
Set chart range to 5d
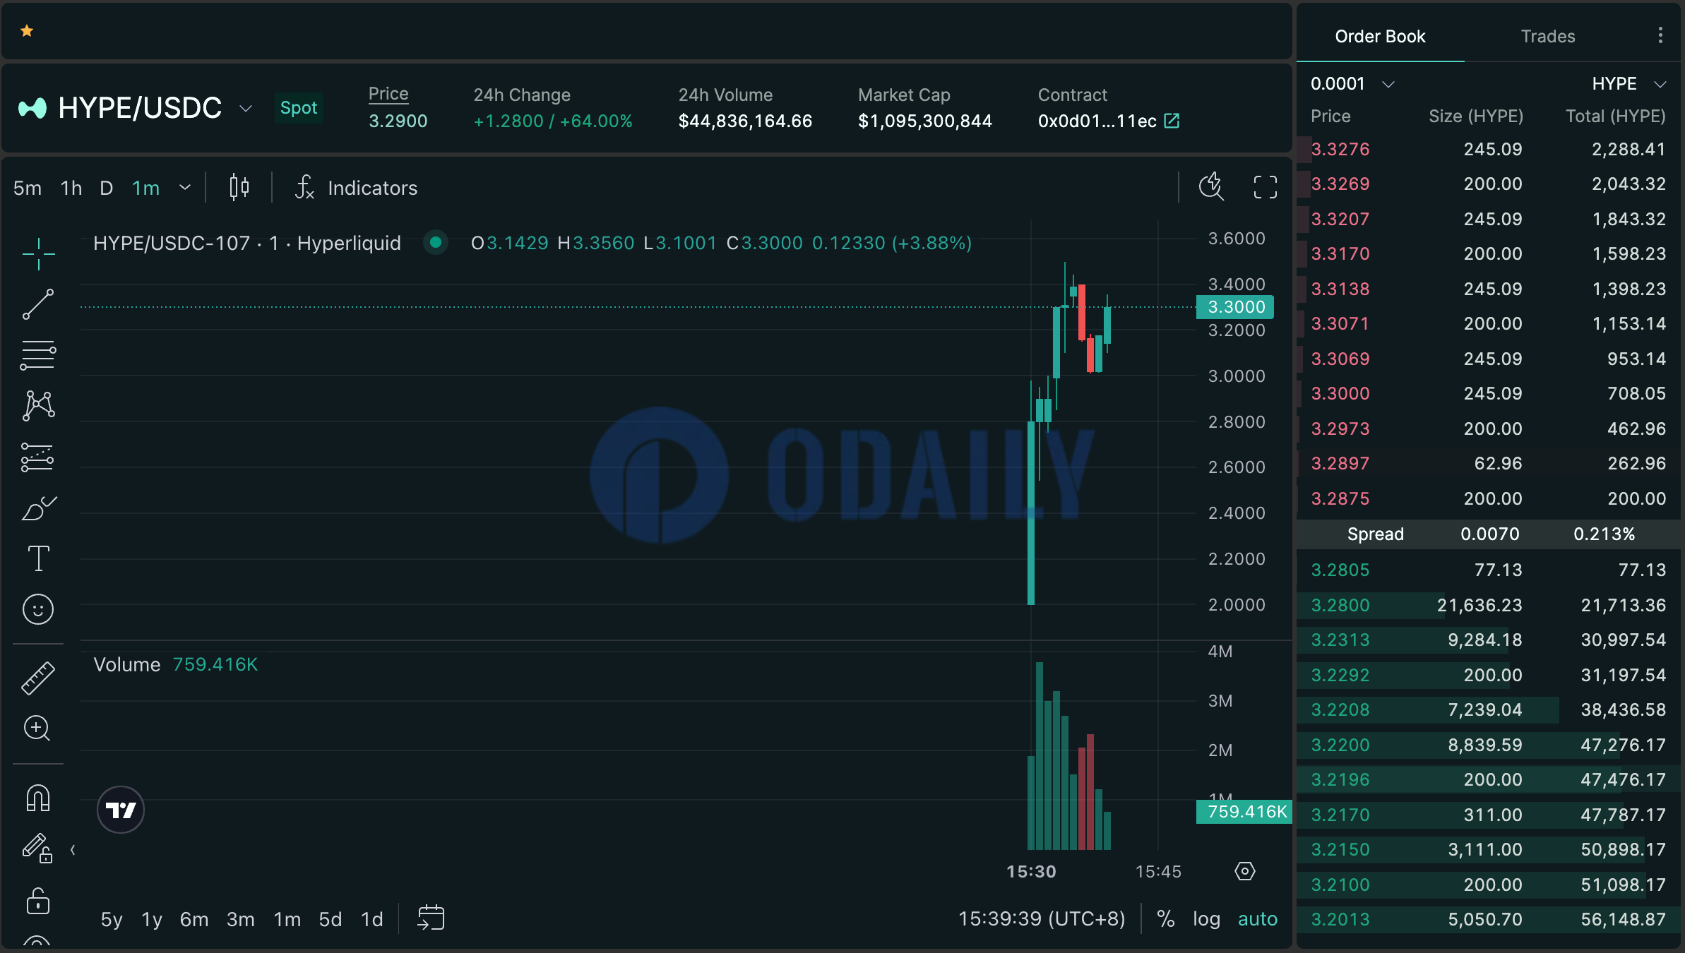coord(331,919)
